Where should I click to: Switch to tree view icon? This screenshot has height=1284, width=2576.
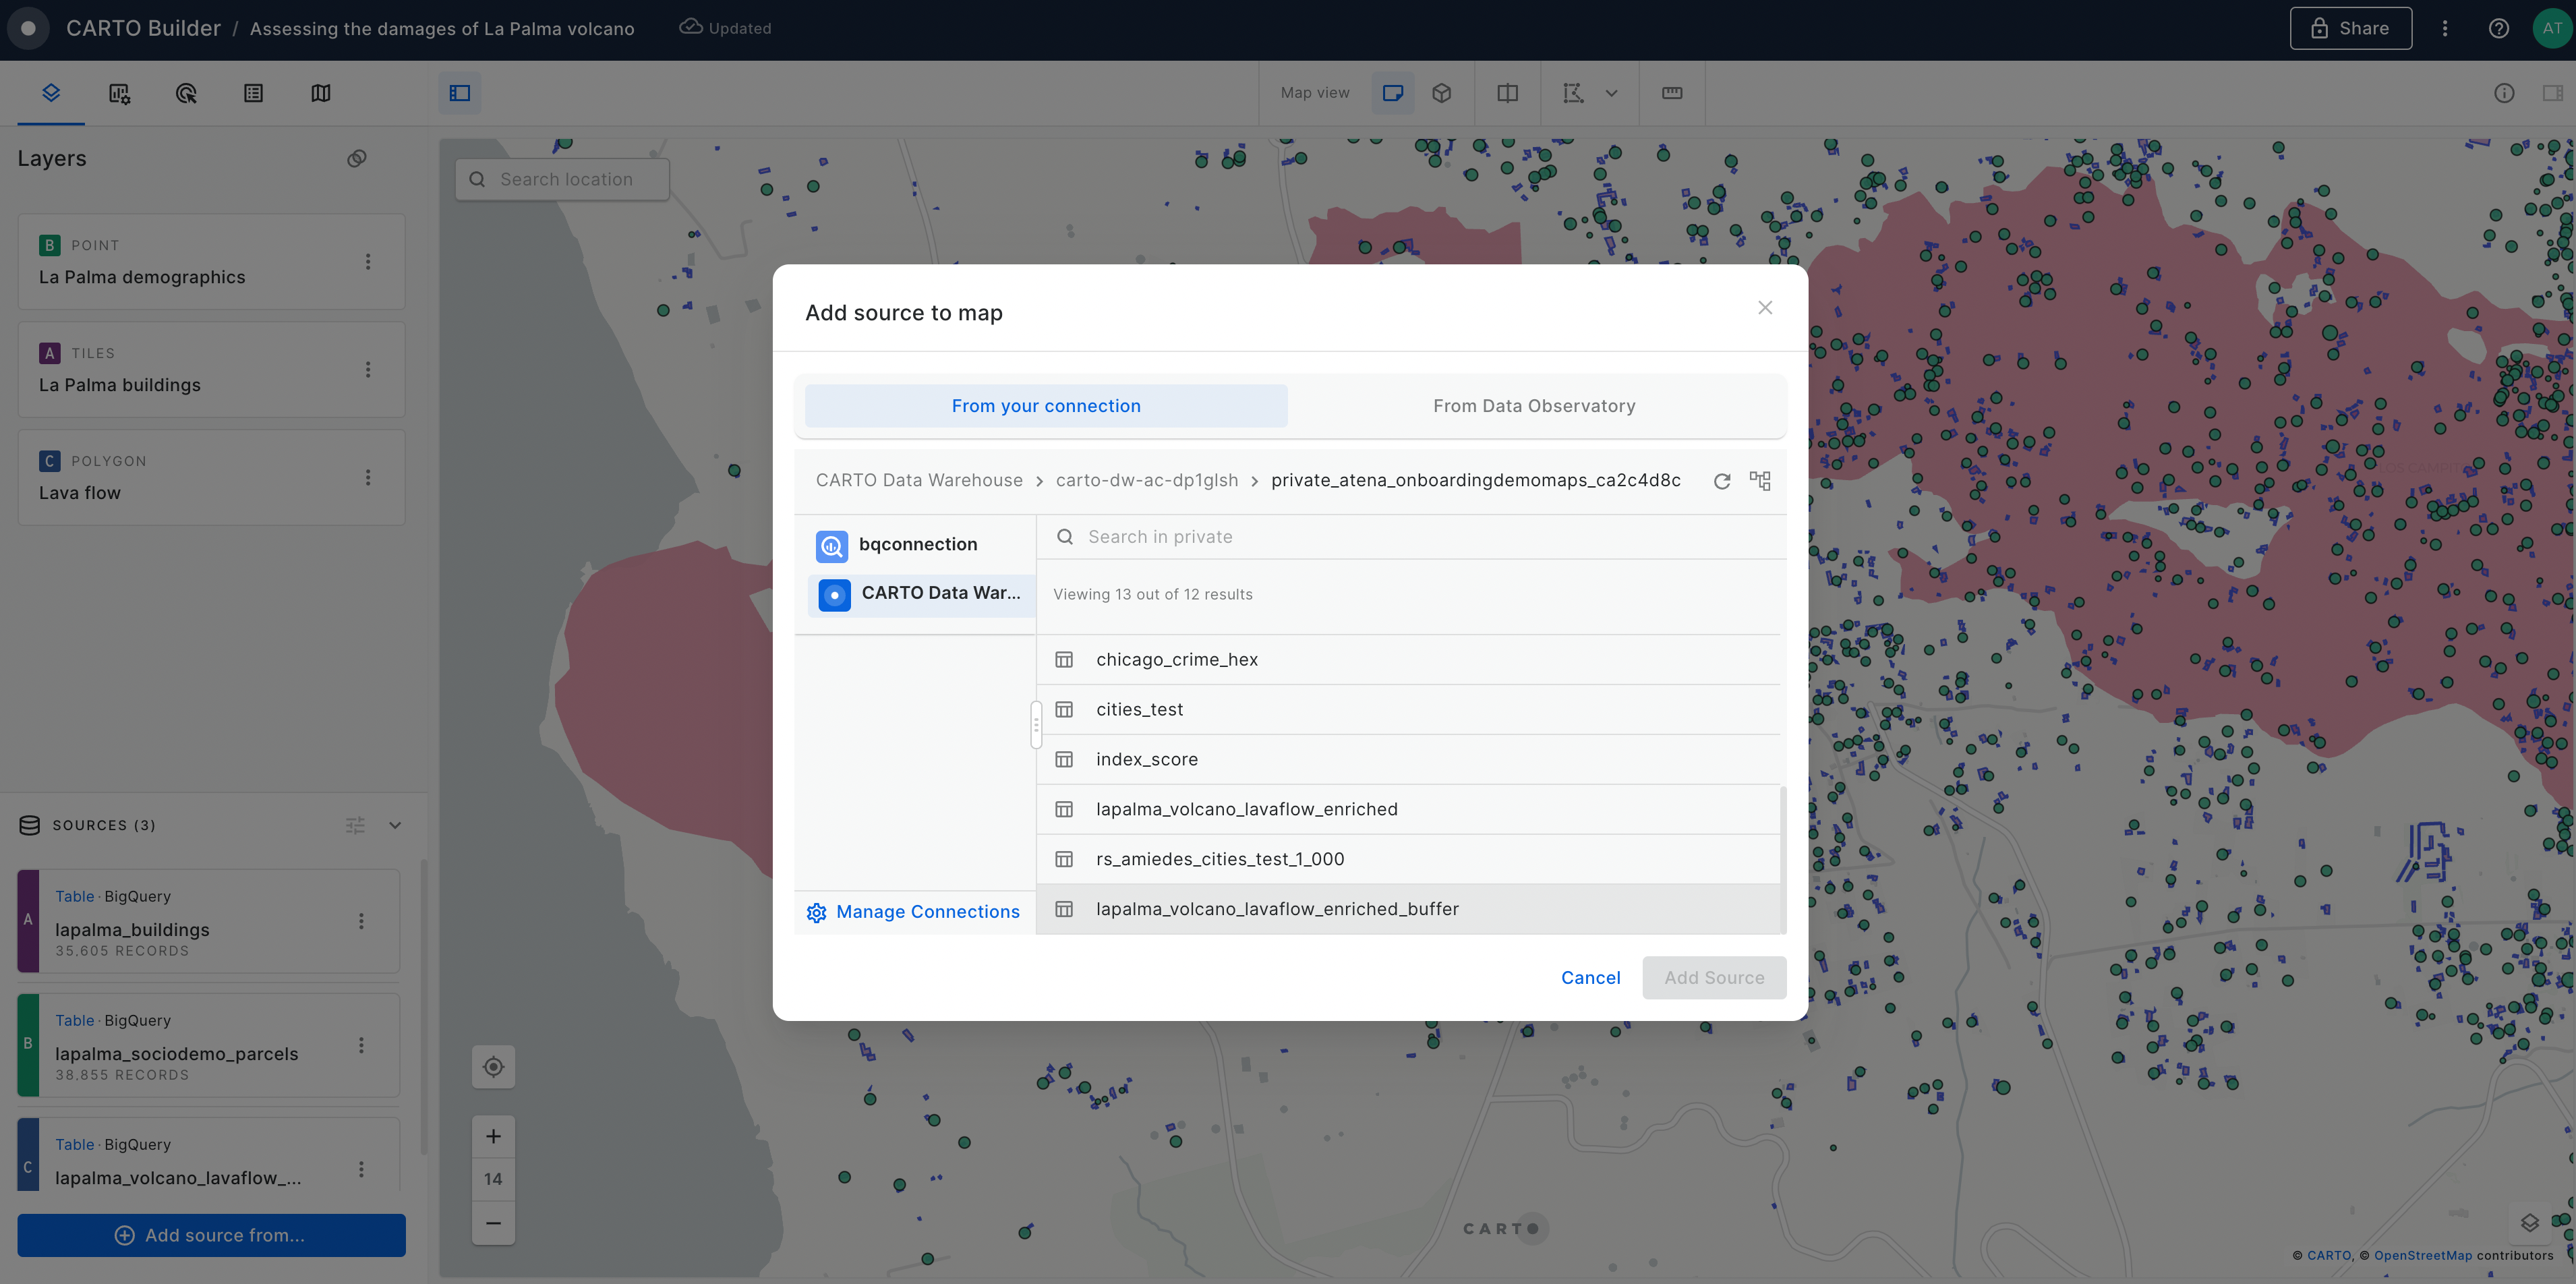click(x=1760, y=481)
